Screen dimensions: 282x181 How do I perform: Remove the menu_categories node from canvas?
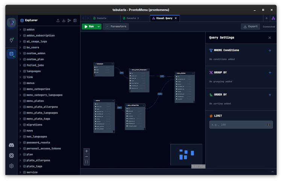tap(143, 105)
